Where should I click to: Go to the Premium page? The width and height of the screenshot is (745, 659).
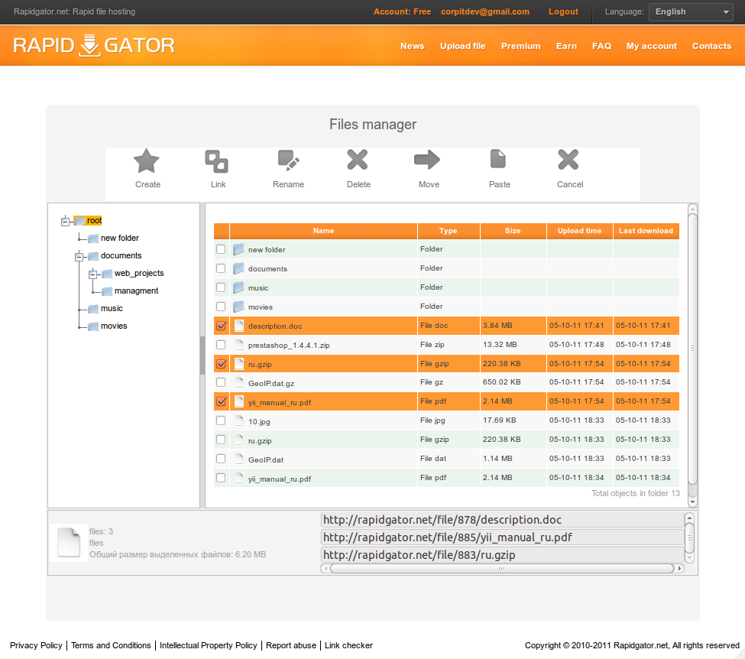(x=521, y=46)
